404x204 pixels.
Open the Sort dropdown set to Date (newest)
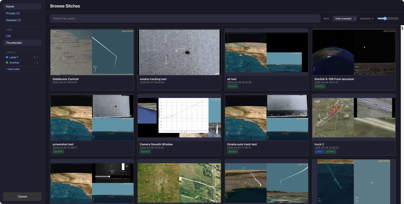coord(344,19)
